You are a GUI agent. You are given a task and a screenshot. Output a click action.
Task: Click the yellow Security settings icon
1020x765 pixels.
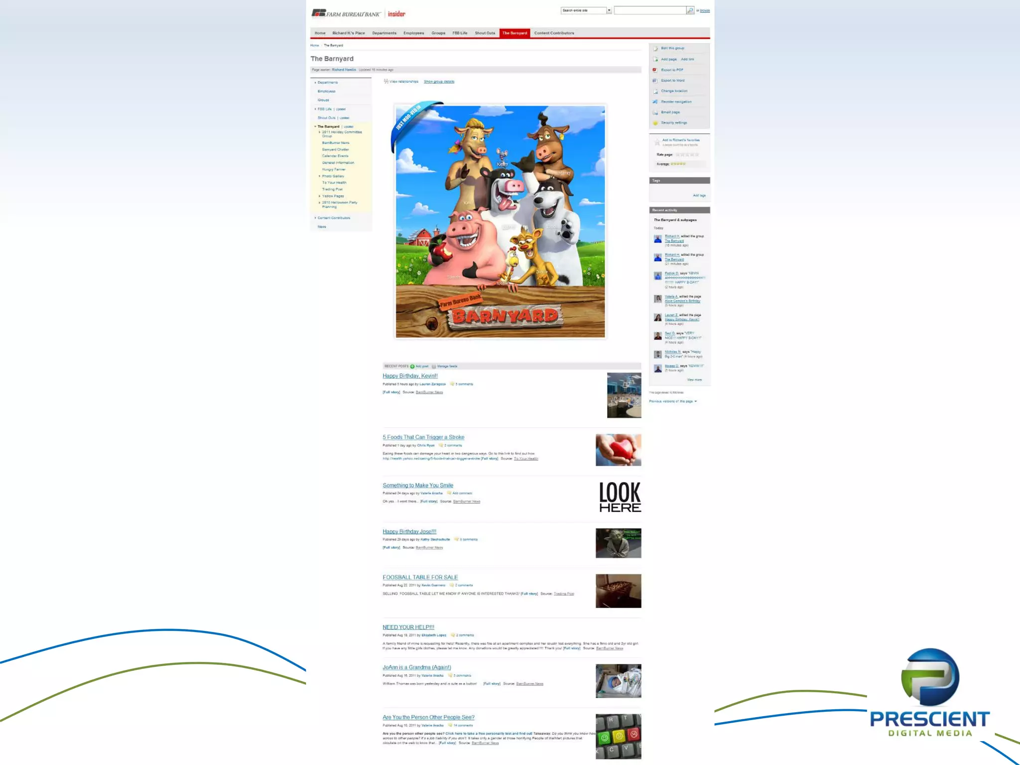pos(655,123)
